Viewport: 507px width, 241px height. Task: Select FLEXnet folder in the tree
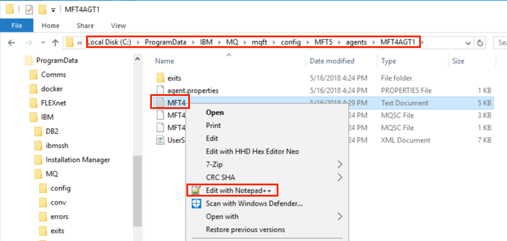tap(53, 103)
